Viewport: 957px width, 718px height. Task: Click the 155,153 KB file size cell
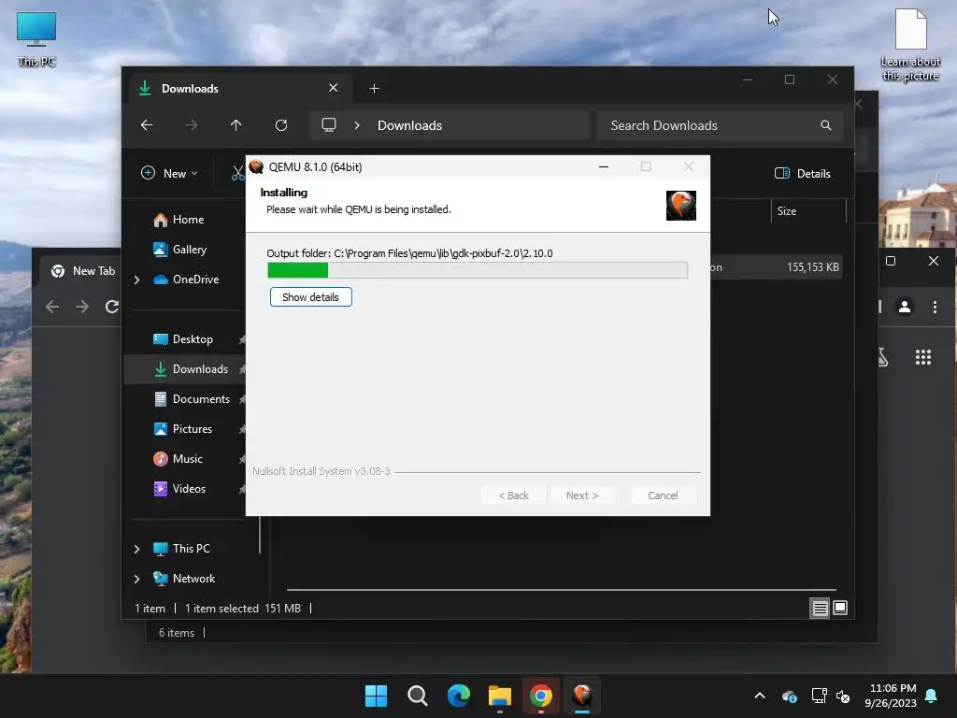tap(812, 266)
